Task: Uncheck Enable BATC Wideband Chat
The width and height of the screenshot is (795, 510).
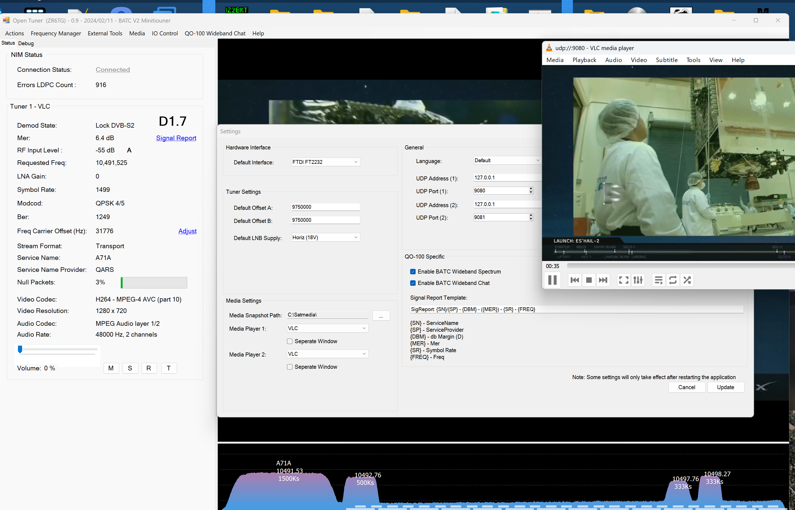Action: click(413, 283)
